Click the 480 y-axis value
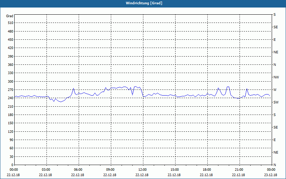Screen dimensions: 286x179 11,32
